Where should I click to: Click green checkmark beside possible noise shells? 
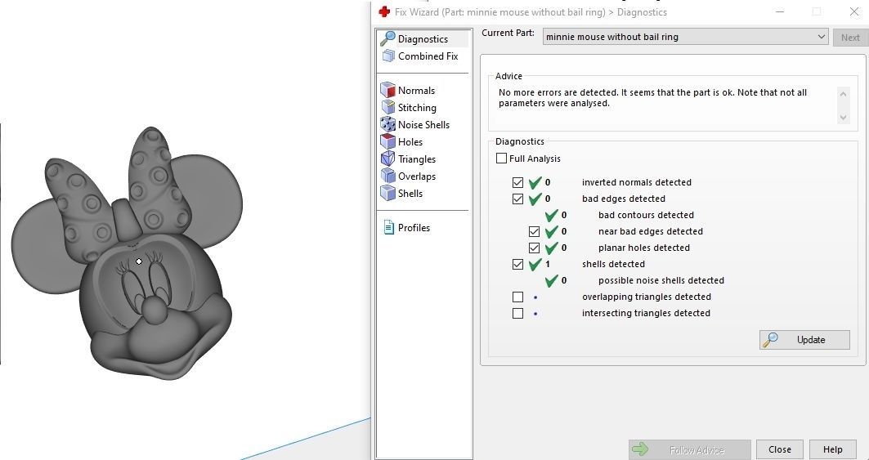(552, 280)
